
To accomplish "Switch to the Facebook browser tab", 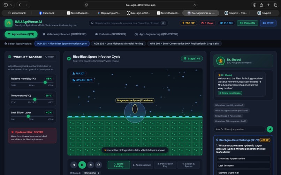I will pos(47,13).
